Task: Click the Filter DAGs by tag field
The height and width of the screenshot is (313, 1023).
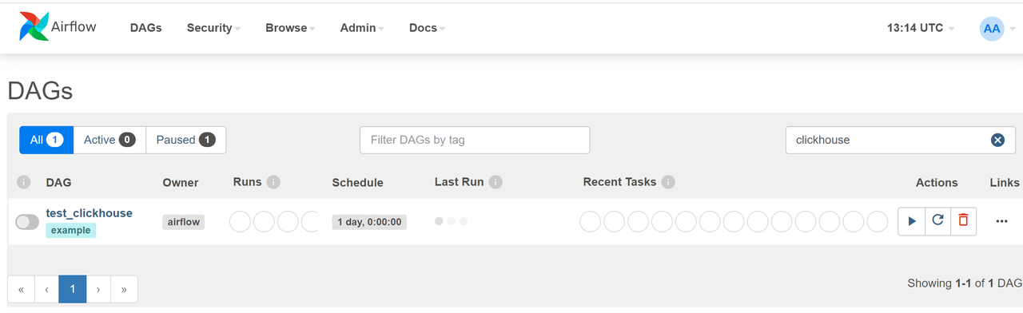Action: [475, 140]
